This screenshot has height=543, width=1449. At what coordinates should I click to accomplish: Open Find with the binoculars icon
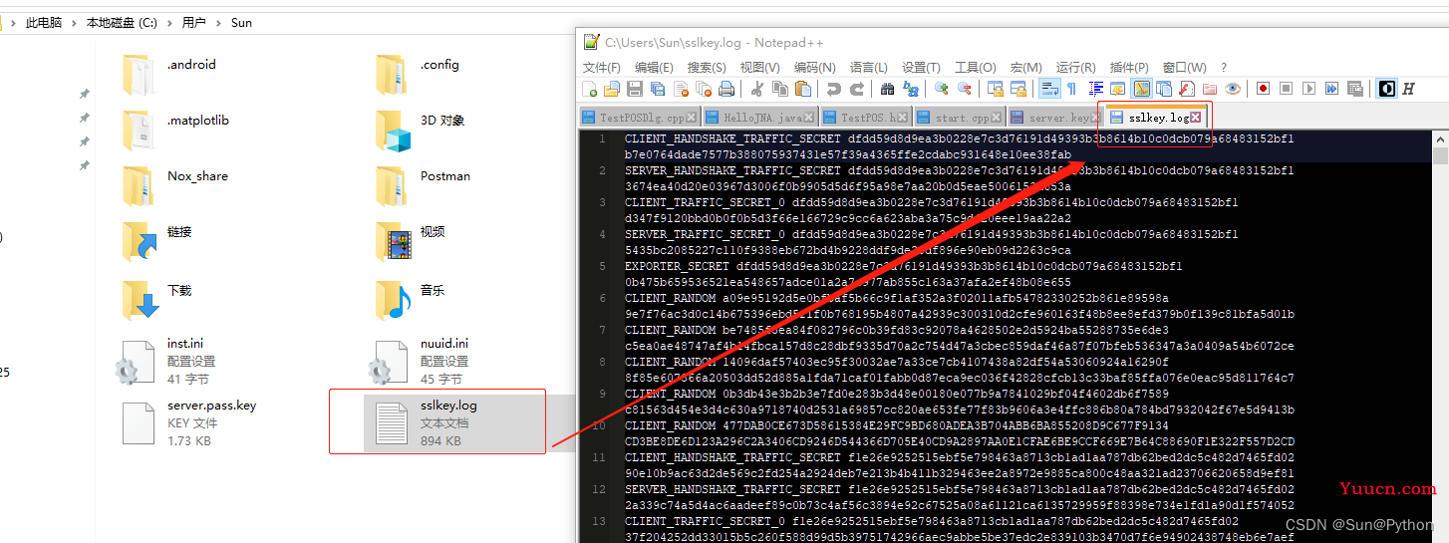[887, 89]
